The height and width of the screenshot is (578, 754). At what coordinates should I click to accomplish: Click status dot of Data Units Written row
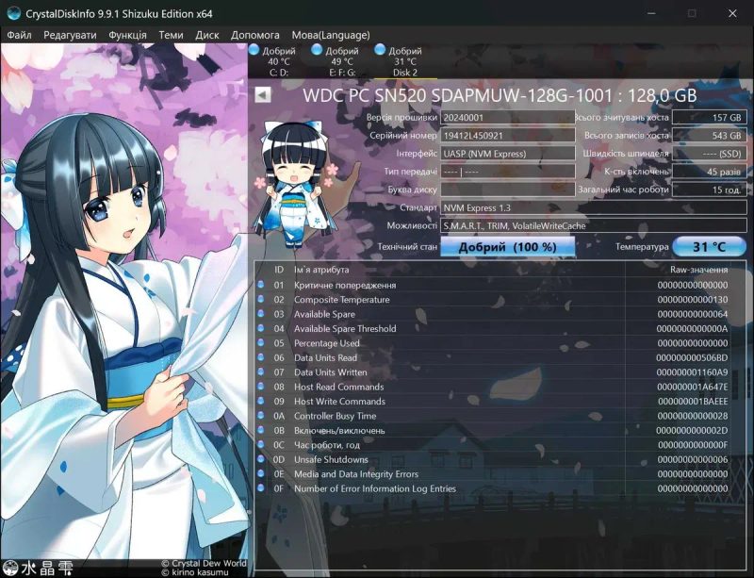point(261,372)
